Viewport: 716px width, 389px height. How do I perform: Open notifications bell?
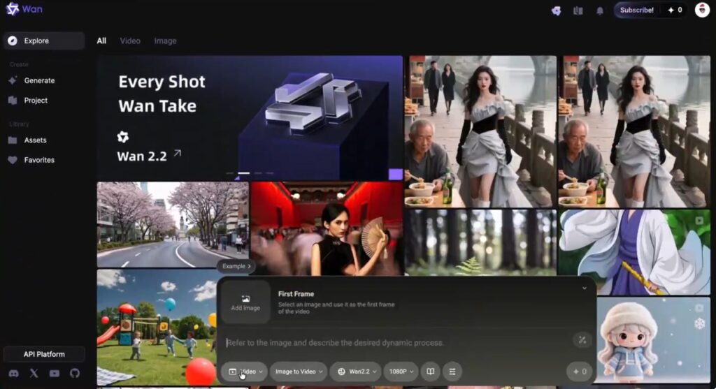click(600, 10)
